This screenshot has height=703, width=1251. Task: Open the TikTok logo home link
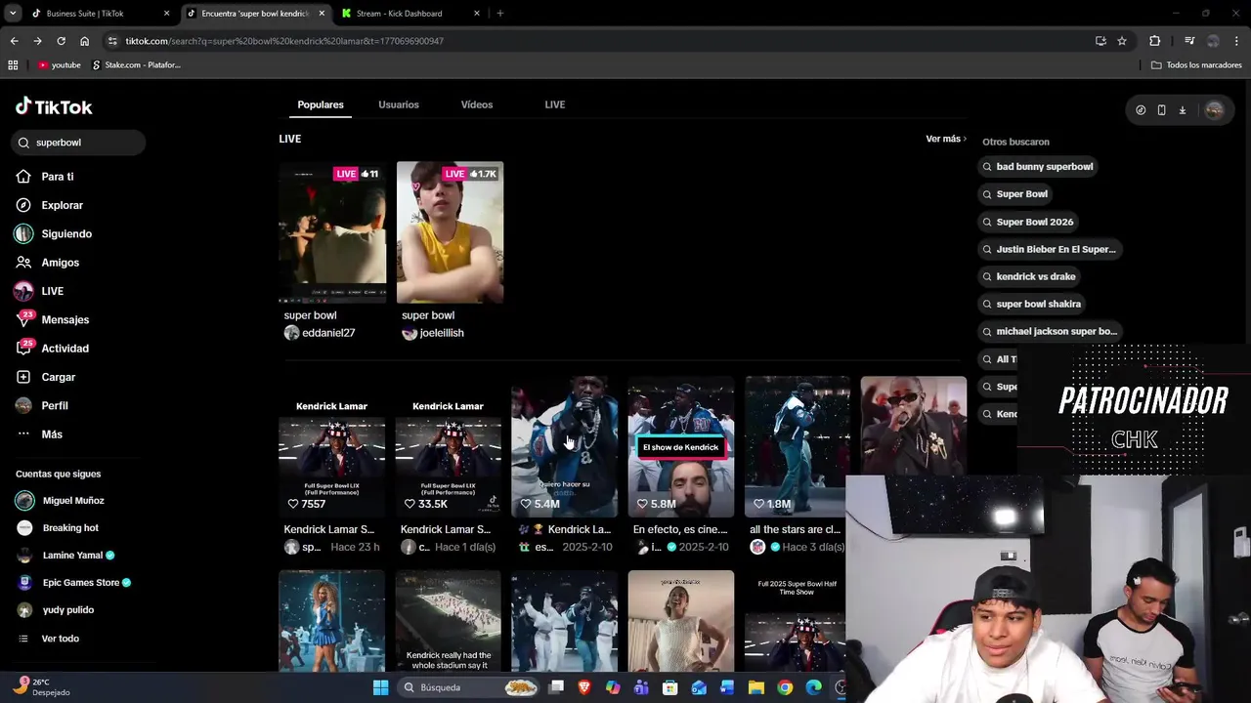[54, 106]
